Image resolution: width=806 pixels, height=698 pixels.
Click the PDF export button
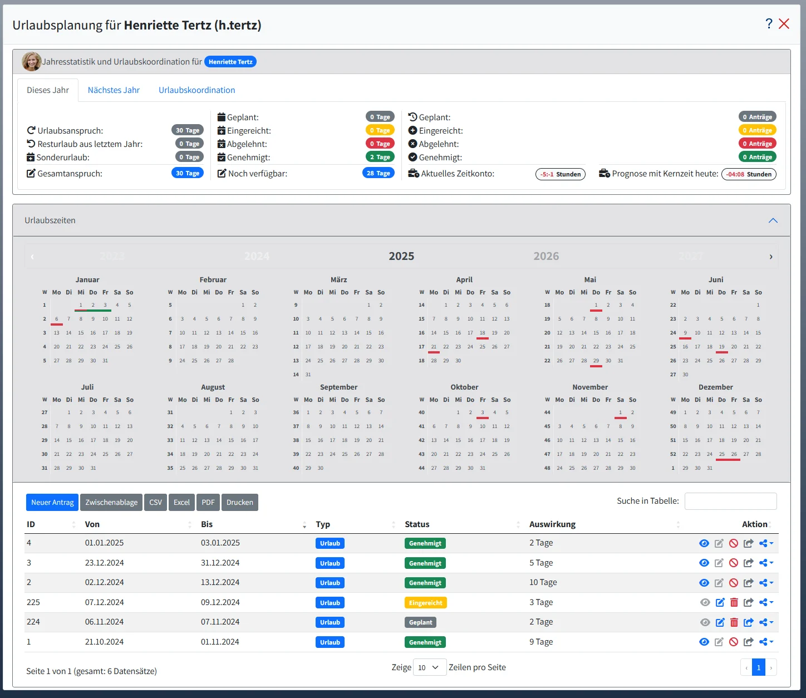tap(208, 502)
